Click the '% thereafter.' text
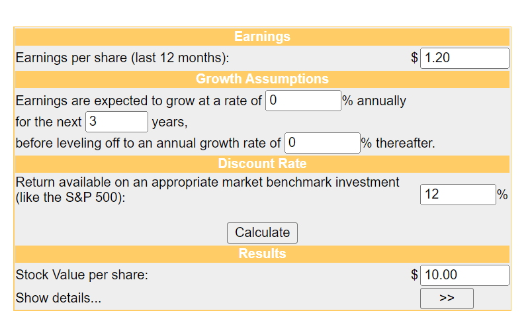 tap(398, 144)
